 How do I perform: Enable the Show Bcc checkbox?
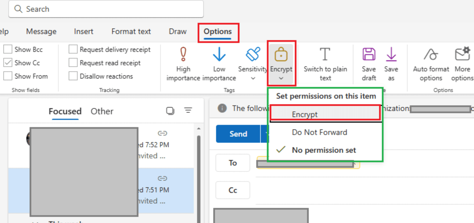click(x=8, y=49)
